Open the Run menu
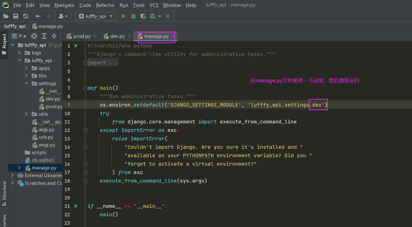 [124, 5]
